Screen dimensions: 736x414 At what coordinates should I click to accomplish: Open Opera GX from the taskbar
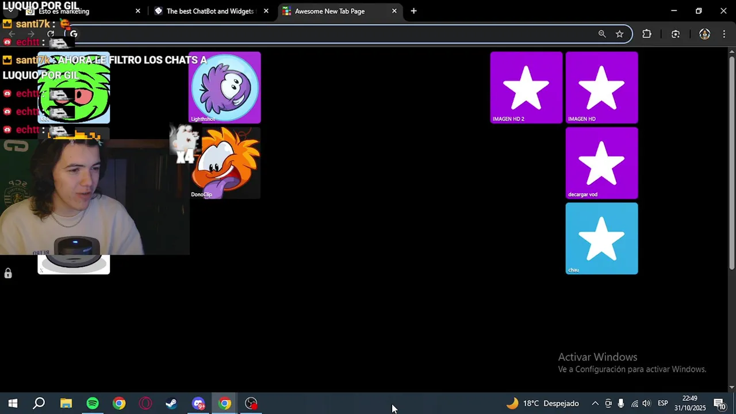[x=145, y=403]
